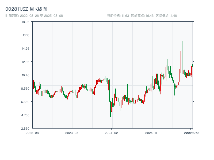Screen dimensions: 214x160
Task: Click the x-axis label 2024-11
Action: 151,133
